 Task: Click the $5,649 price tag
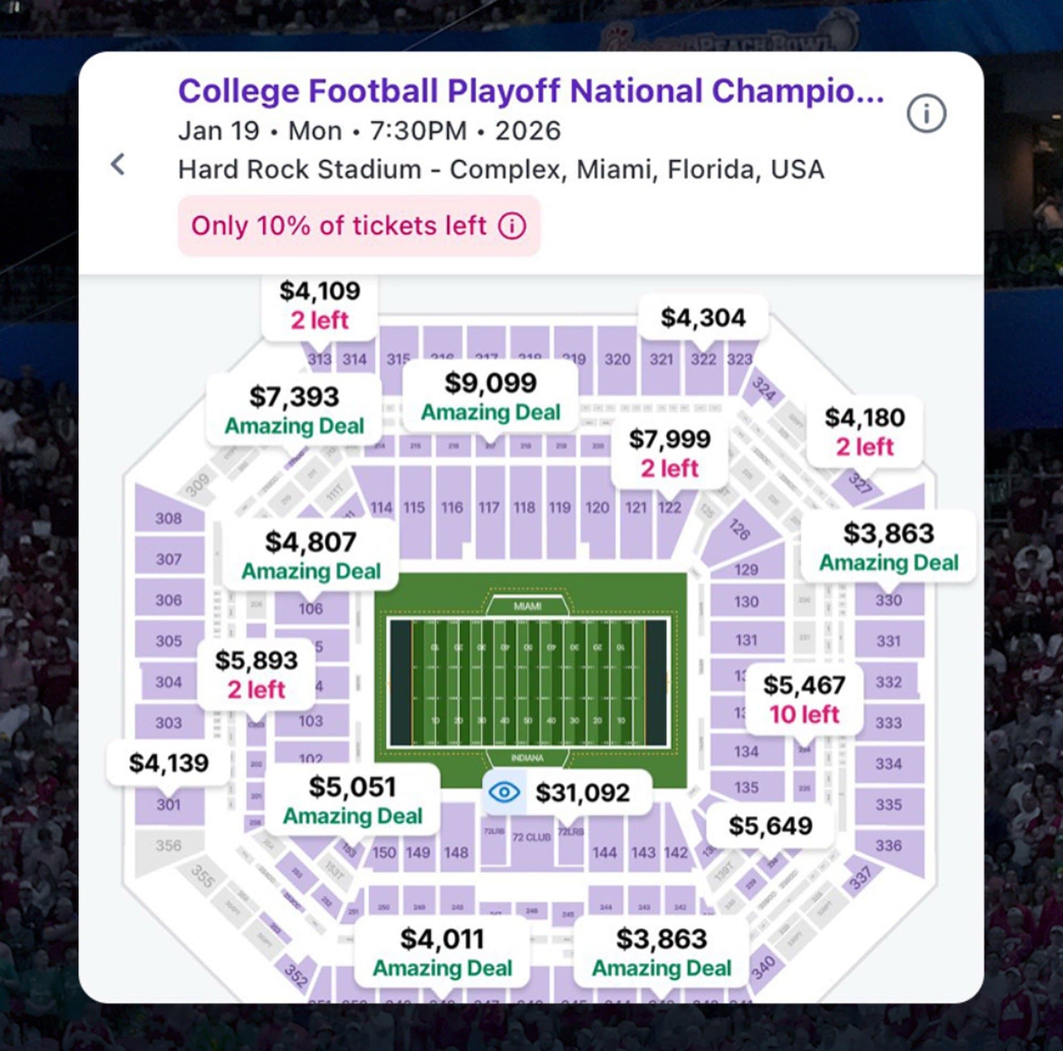coord(770,825)
